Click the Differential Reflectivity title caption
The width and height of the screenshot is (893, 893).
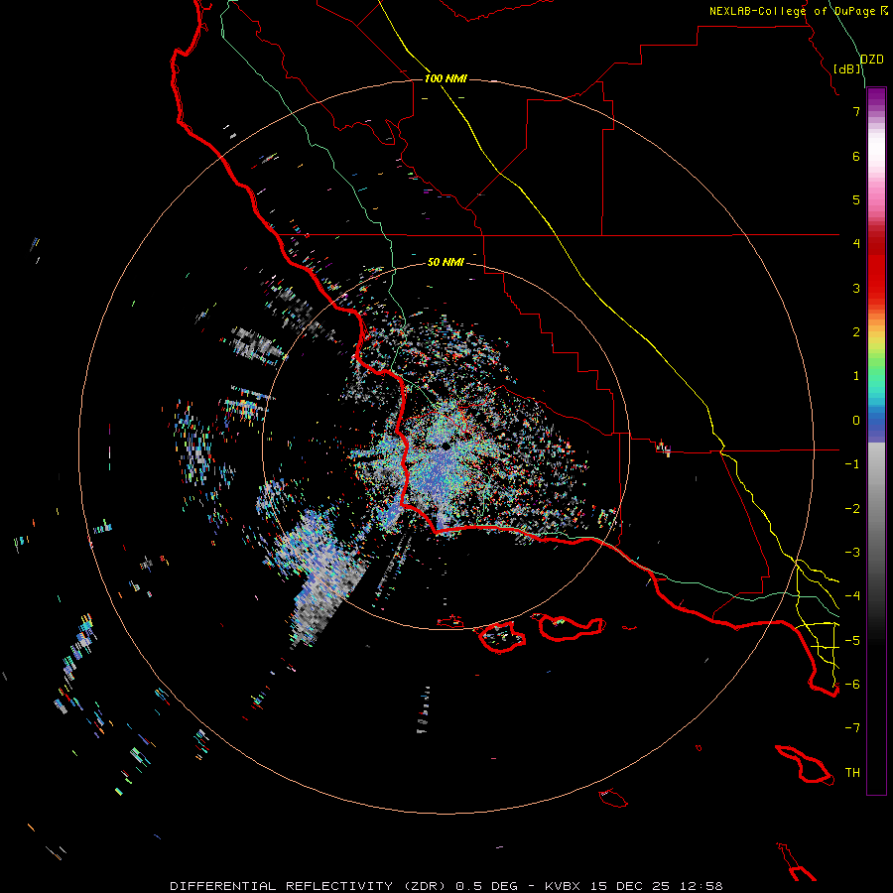click(x=446, y=886)
